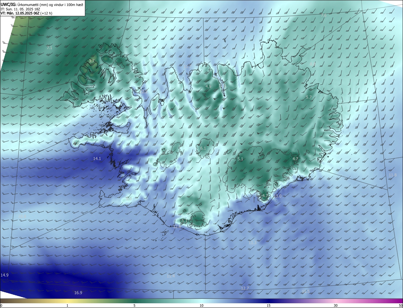Click the 4.7 value beside 13.0
The height and width of the screenshot is (308, 403).
pos(265,196)
